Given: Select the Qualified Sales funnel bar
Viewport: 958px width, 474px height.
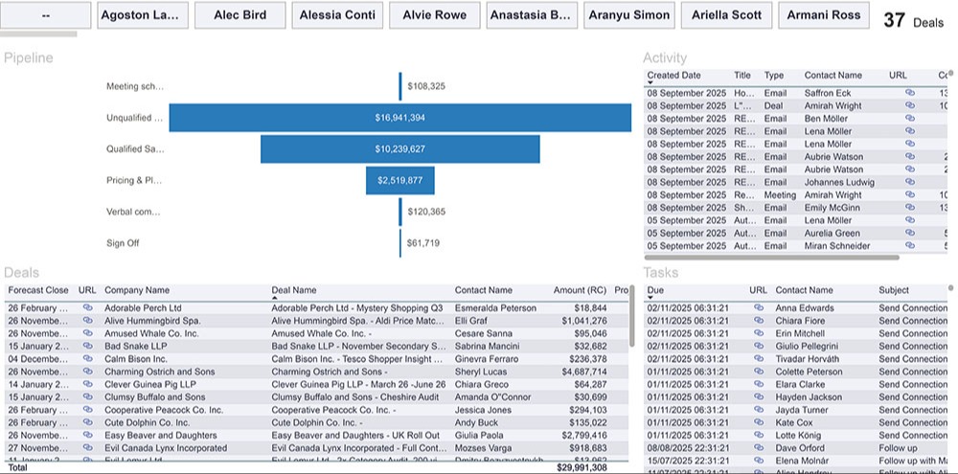Looking at the screenshot, I should click(399, 149).
